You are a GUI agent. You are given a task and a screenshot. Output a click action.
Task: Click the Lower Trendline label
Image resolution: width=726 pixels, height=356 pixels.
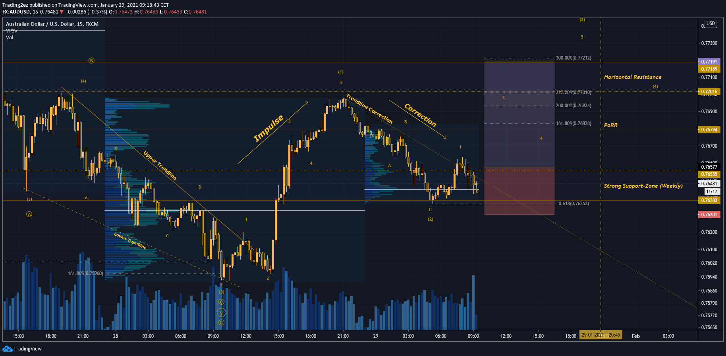click(x=130, y=241)
